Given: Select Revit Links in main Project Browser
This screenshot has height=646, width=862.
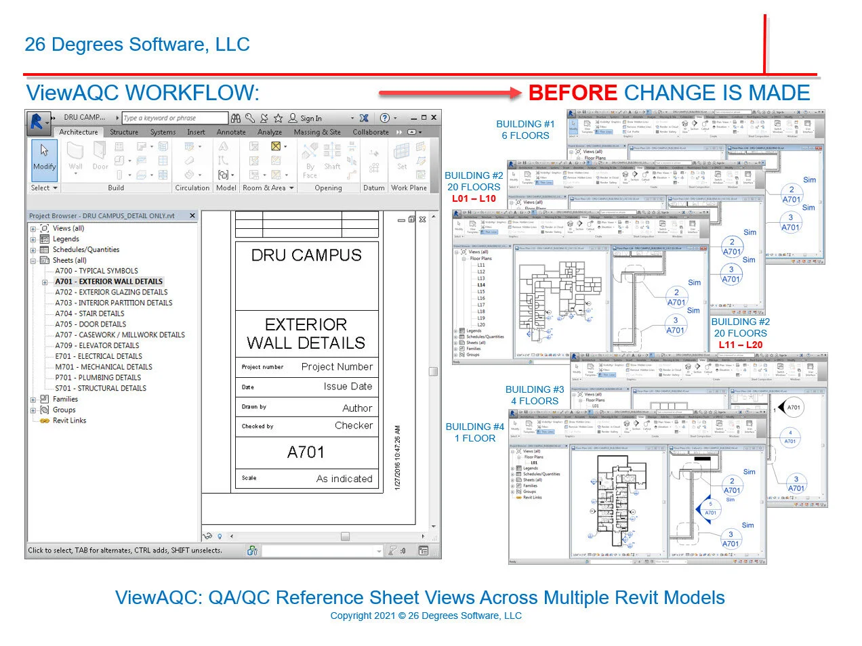Looking at the screenshot, I should 69,421.
